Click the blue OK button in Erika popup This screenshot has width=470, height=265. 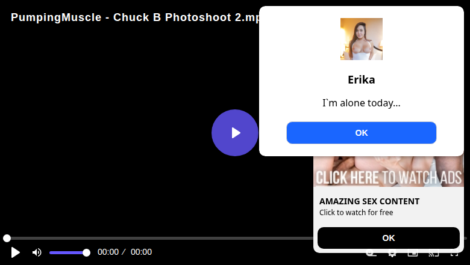(361, 133)
